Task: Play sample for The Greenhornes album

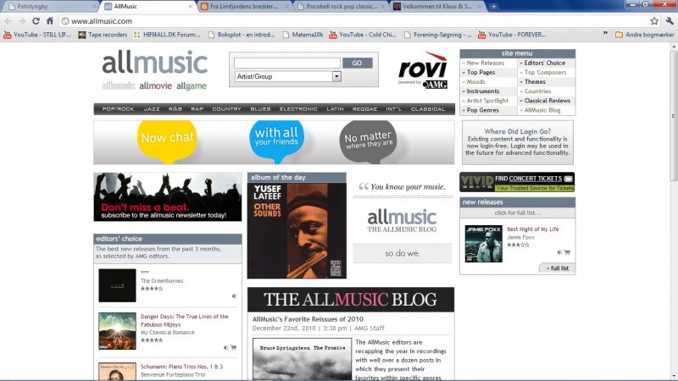Action: coord(234,295)
